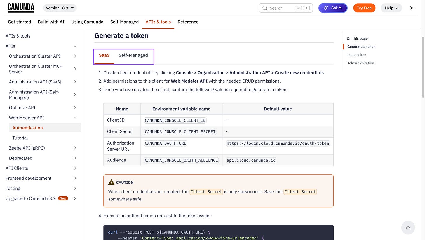Click the Search field

[286, 8]
